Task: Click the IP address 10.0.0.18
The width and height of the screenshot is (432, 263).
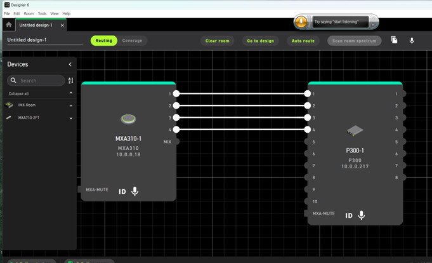Action: (128, 154)
